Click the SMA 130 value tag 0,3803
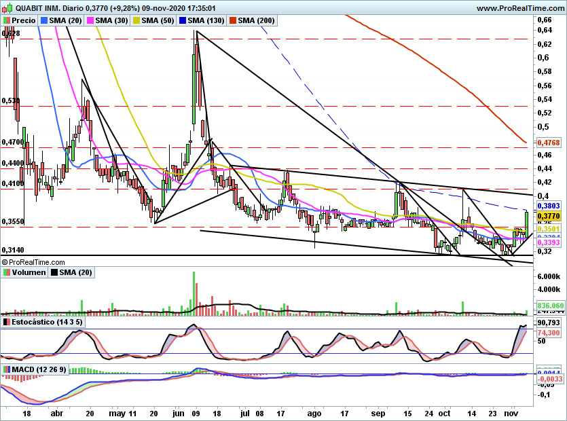Screen dimensions: 567x421 549,206
